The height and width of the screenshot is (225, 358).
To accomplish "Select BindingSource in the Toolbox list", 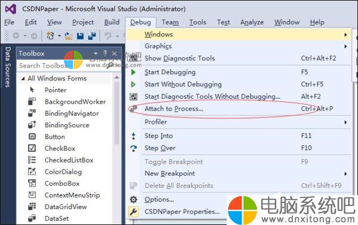I will 67,125.
